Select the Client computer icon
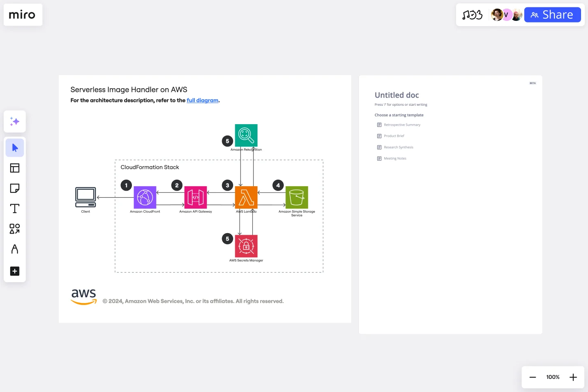 click(x=86, y=197)
